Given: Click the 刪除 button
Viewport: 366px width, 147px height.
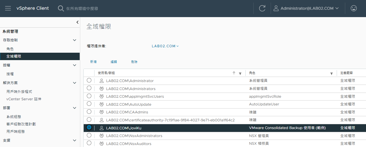Looking at the screenshot, I should pyautogui.click(x=134, y=62).
